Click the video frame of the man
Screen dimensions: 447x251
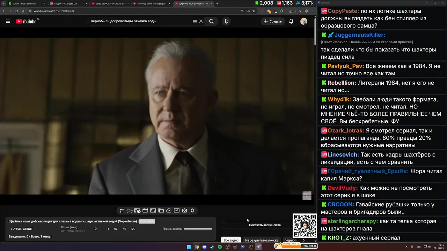click(x=157, y=116)
